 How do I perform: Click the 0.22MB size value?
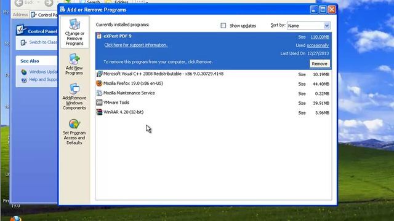[x=322, y=93]
